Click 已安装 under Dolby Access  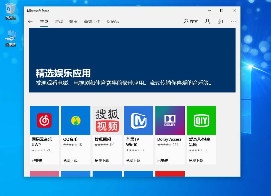[x=162, y=160]
